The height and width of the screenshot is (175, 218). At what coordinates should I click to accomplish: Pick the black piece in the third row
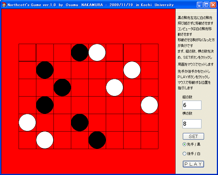click(62, 87)
